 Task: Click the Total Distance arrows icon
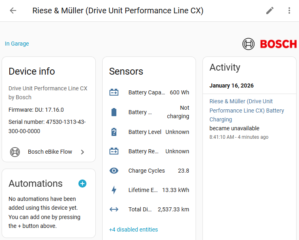114,209
